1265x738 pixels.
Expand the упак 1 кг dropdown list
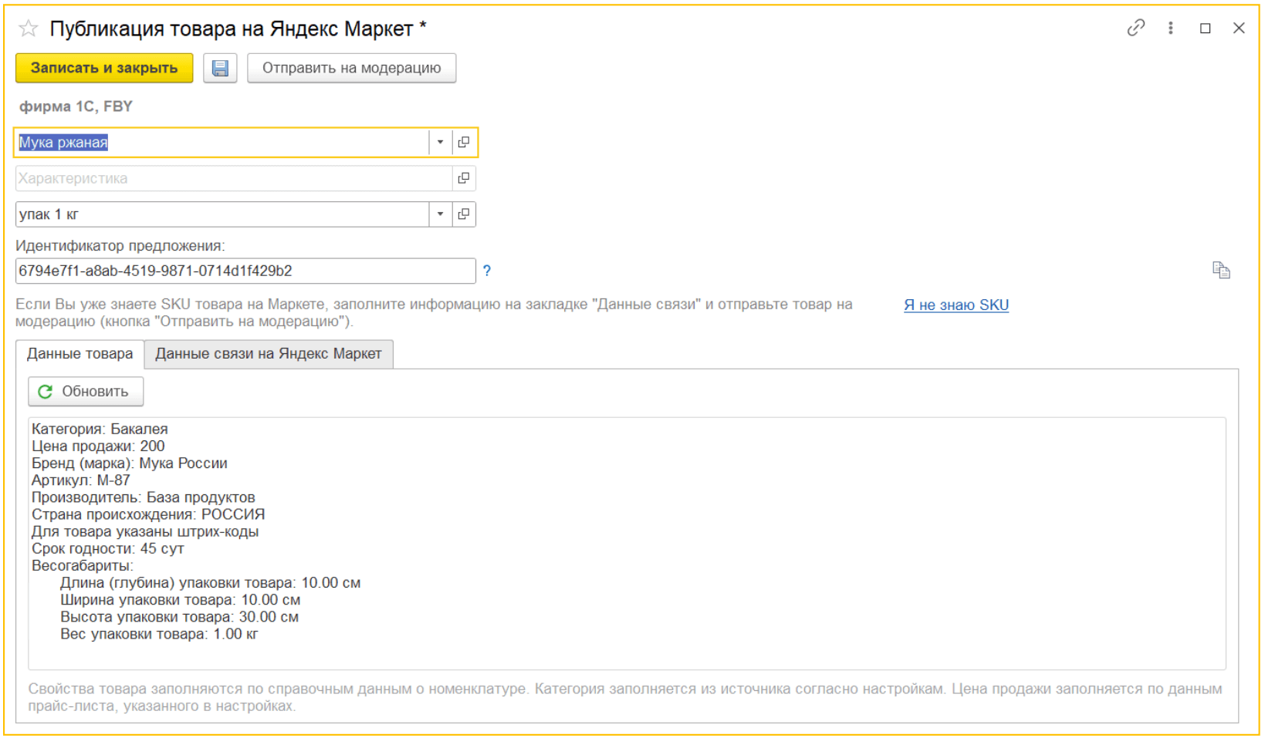pos(440,214)
